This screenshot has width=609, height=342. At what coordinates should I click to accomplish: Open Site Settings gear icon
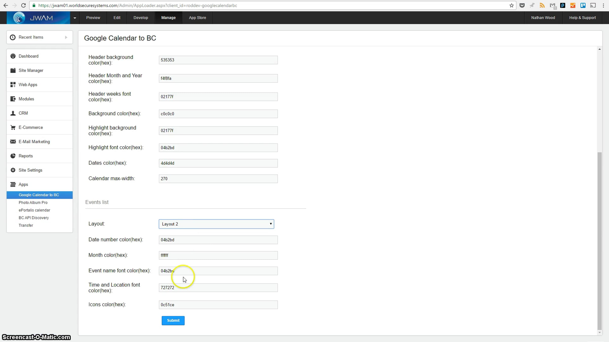(x=13, y=170)
